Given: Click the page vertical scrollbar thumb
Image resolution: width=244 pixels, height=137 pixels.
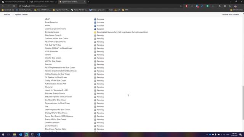Looking at the screenshot, I should point(243,102).
